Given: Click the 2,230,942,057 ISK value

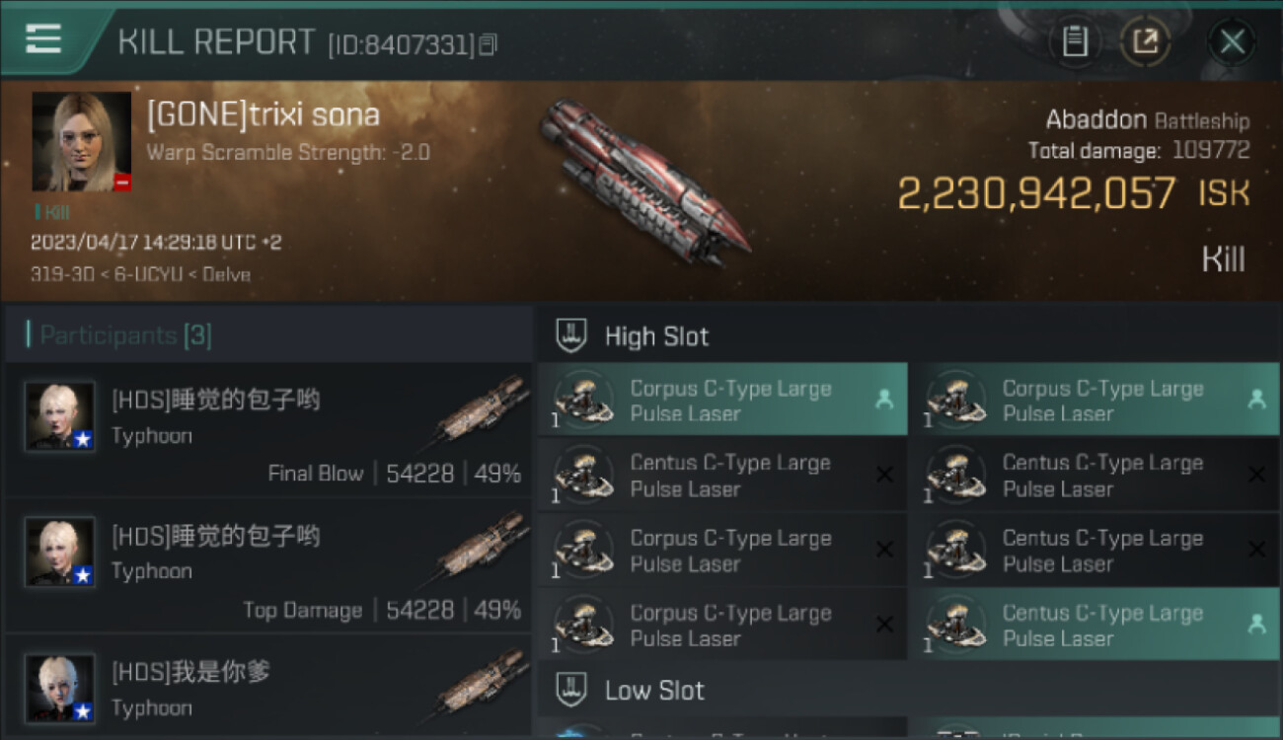Looking at the screenshot, I should tap(1036, 193).
